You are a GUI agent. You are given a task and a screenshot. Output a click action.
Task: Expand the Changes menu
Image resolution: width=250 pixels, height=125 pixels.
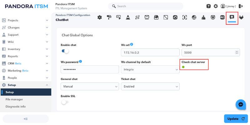click(x=26, y=27)
